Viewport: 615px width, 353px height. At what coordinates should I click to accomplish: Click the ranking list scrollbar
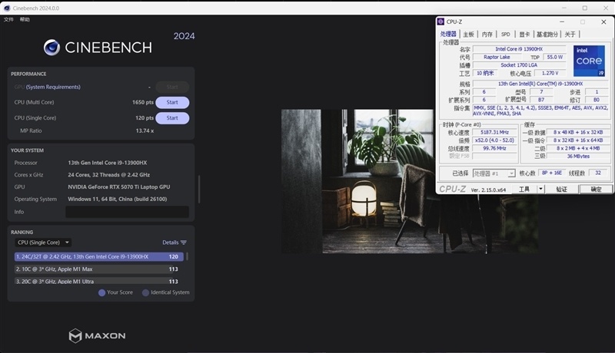(187, 256)
